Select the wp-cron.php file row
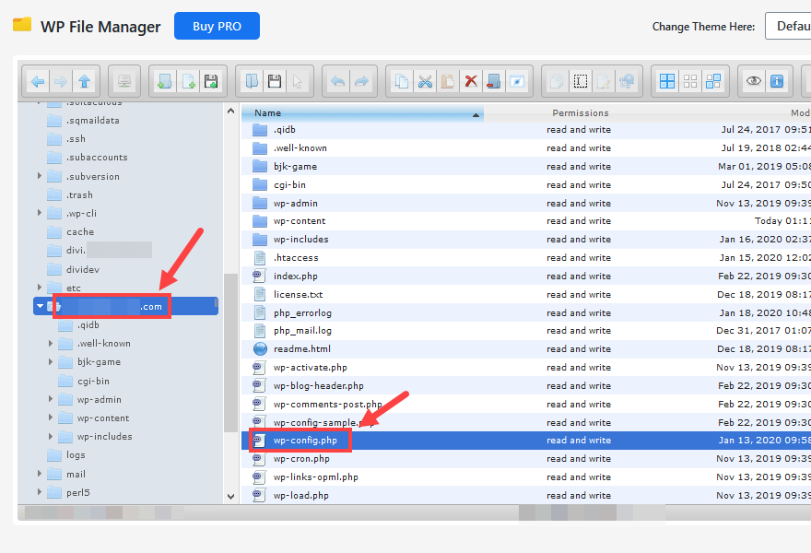 coord(304,459)
